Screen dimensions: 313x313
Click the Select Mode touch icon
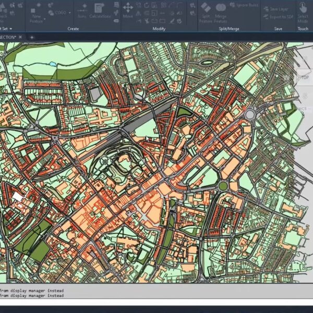(303, 9)
